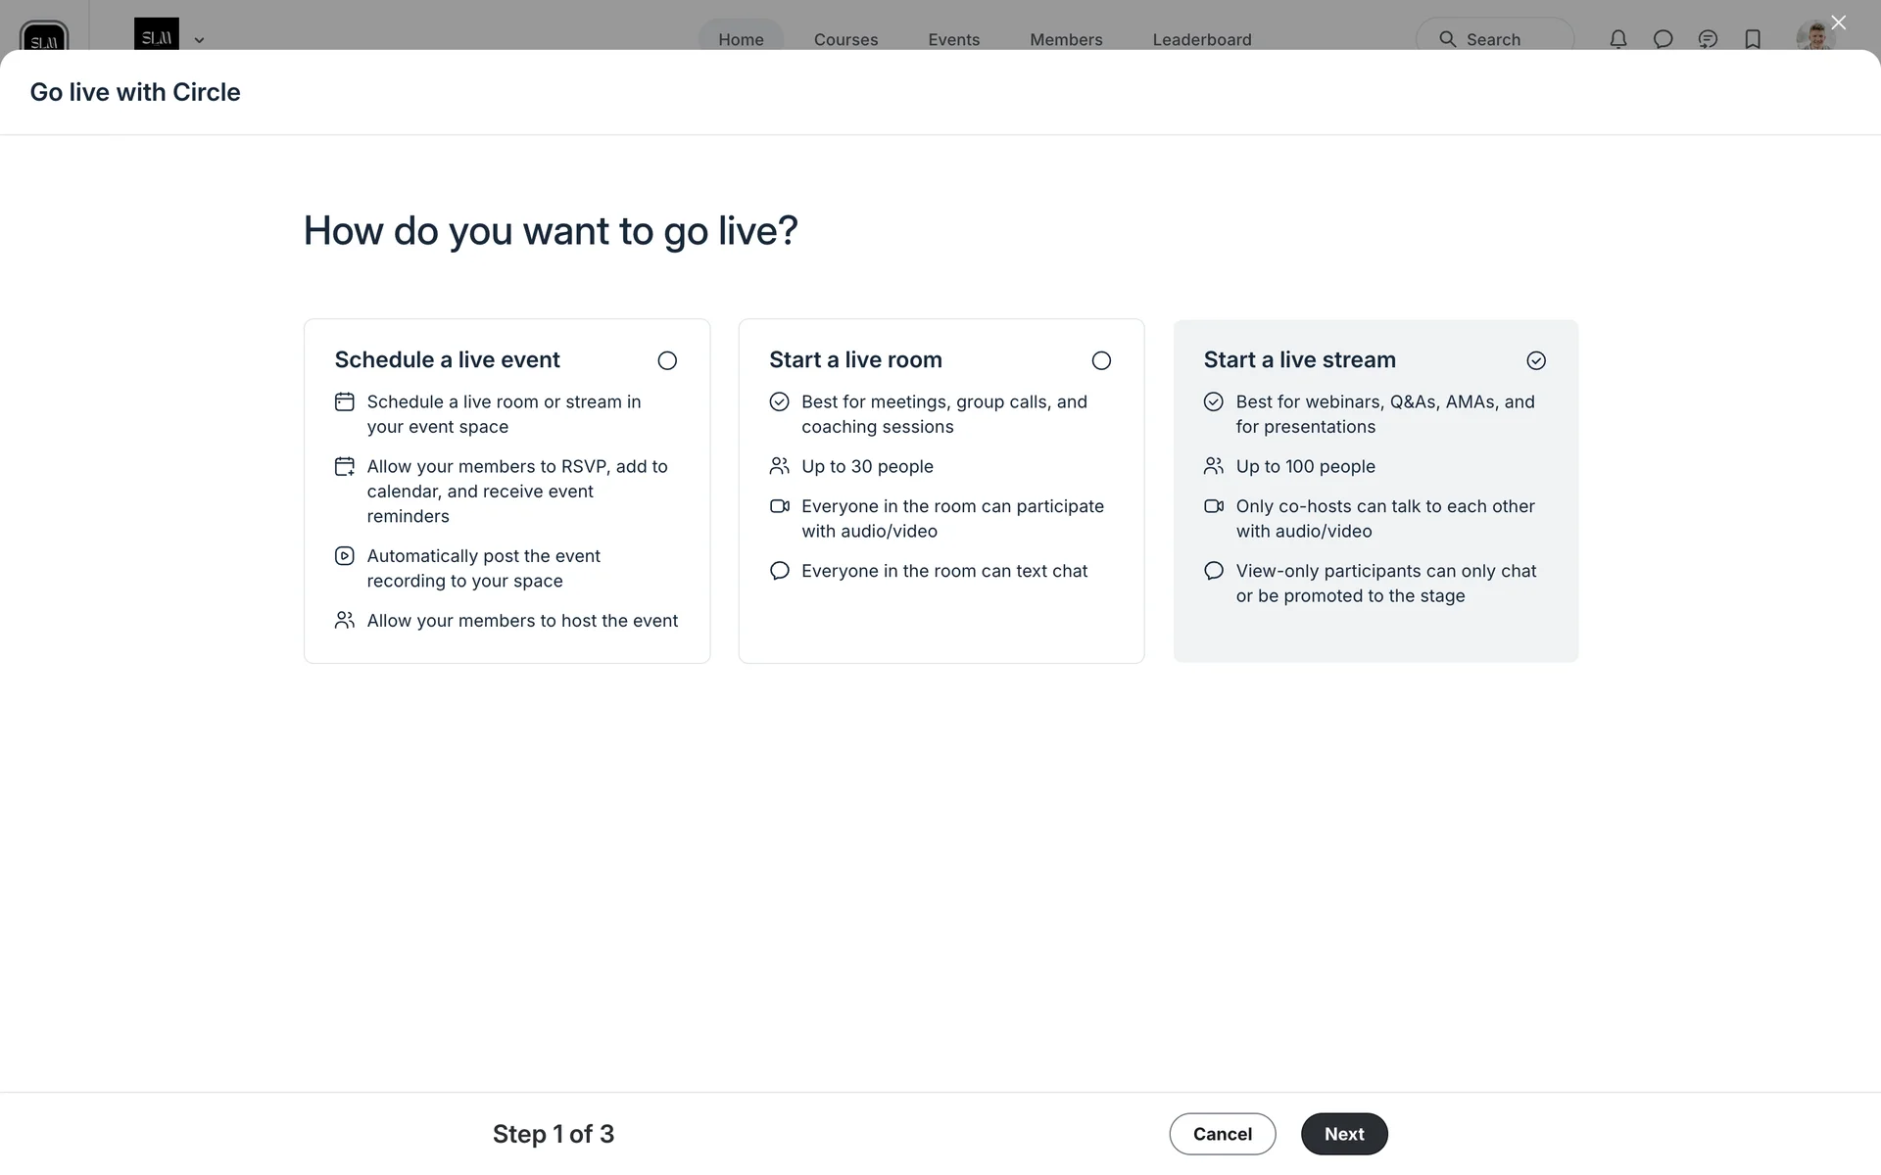
Task: Select the Schedule a live event radio
Action: [x=667, y=361]
